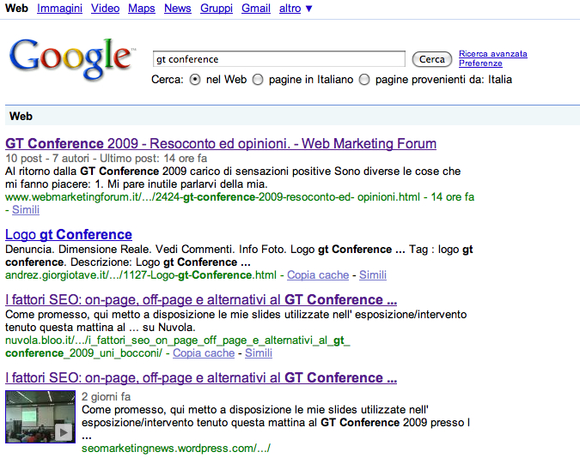Viewport: 580px width, 464px height.
Task: Play the video thumbnail for seomarketingnews result
Action: (40, 417)
